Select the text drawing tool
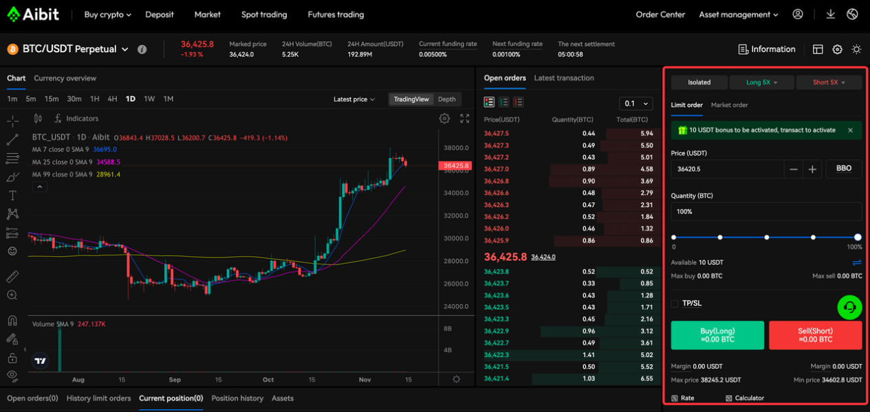Viewport: 870px width, 412px height. 12,196
